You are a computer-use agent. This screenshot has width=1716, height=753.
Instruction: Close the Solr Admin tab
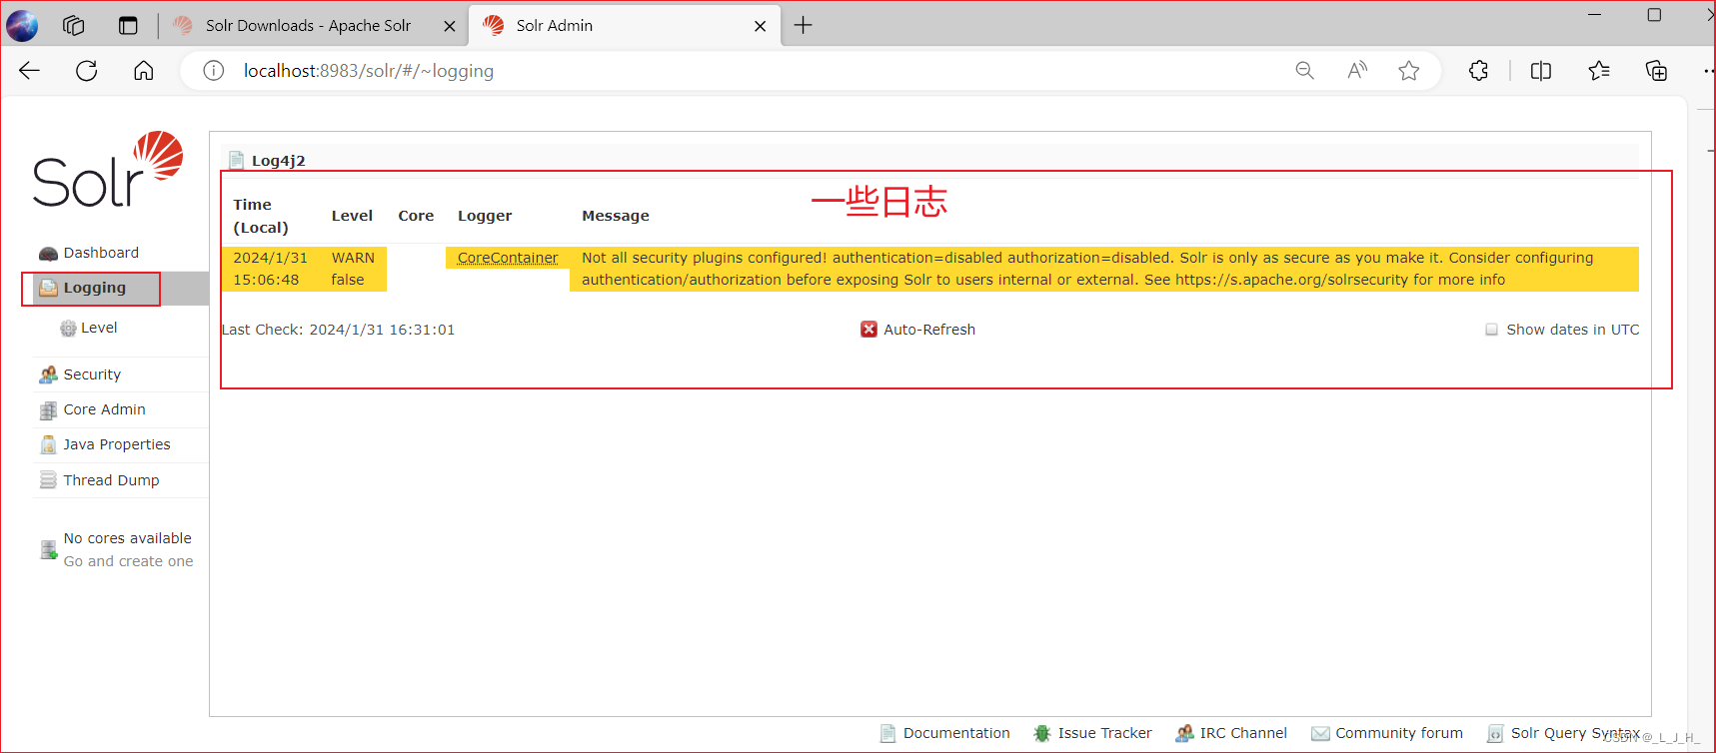coord(761,26)
